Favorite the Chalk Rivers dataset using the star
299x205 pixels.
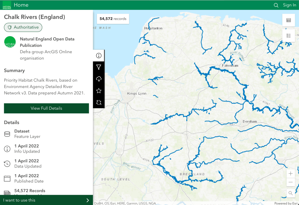[x=99, y=91]
